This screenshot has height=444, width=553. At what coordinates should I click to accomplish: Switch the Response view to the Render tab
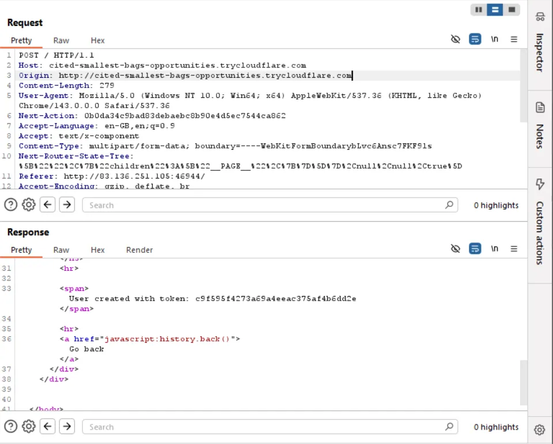tap(139, 250)
